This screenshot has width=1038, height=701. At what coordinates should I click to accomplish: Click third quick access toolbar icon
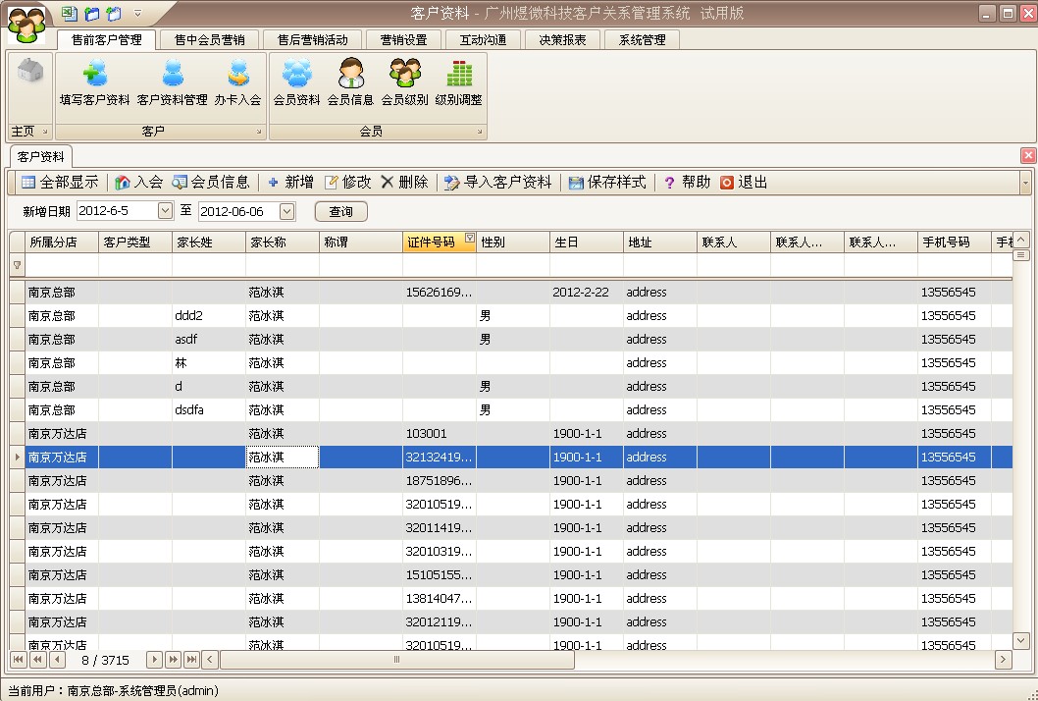click(x=114, y=13)
